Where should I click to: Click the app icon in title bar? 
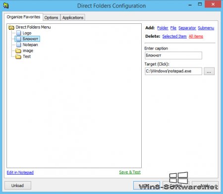(x=6, y=5)
